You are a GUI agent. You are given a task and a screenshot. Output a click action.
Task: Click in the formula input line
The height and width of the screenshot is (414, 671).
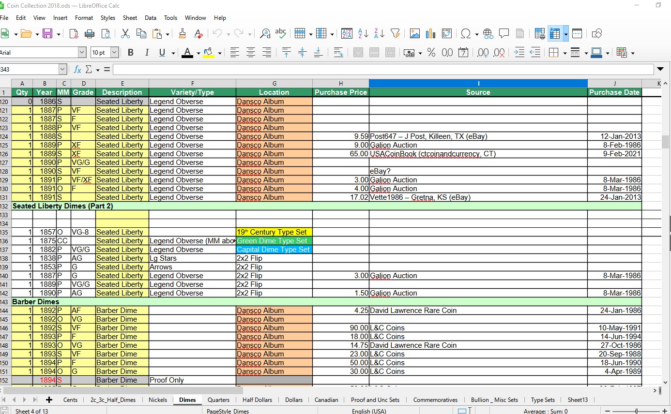[x=383, y=69]
